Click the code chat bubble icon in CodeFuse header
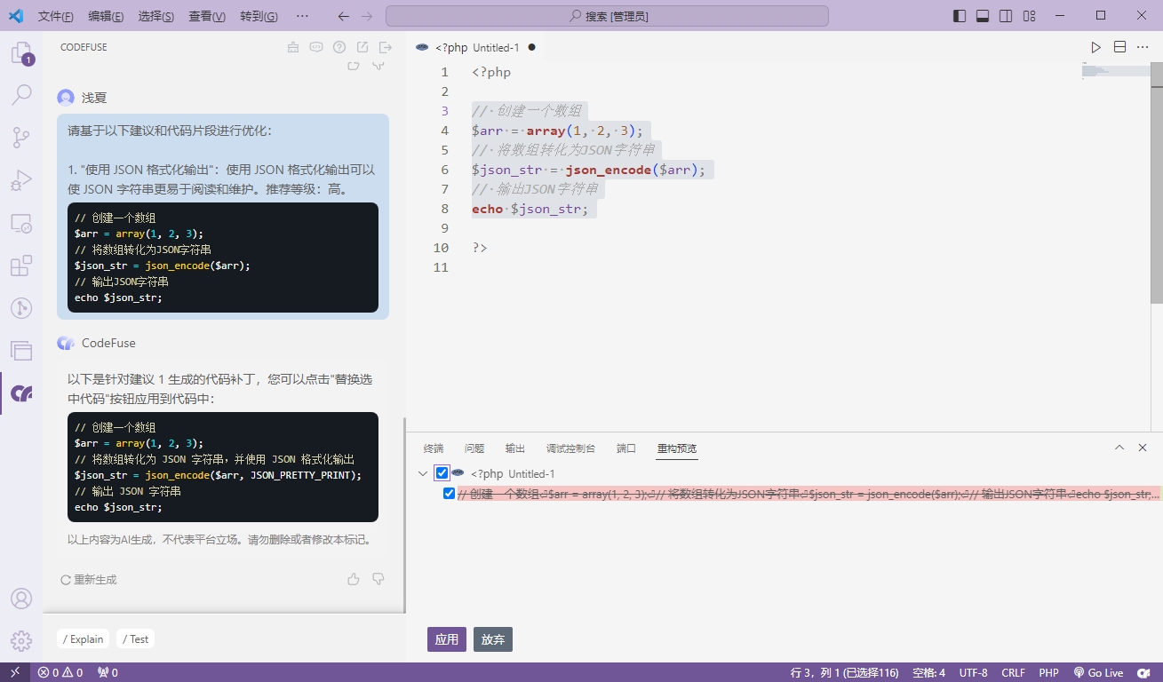 pyautogui.click(x=316, y=47)
